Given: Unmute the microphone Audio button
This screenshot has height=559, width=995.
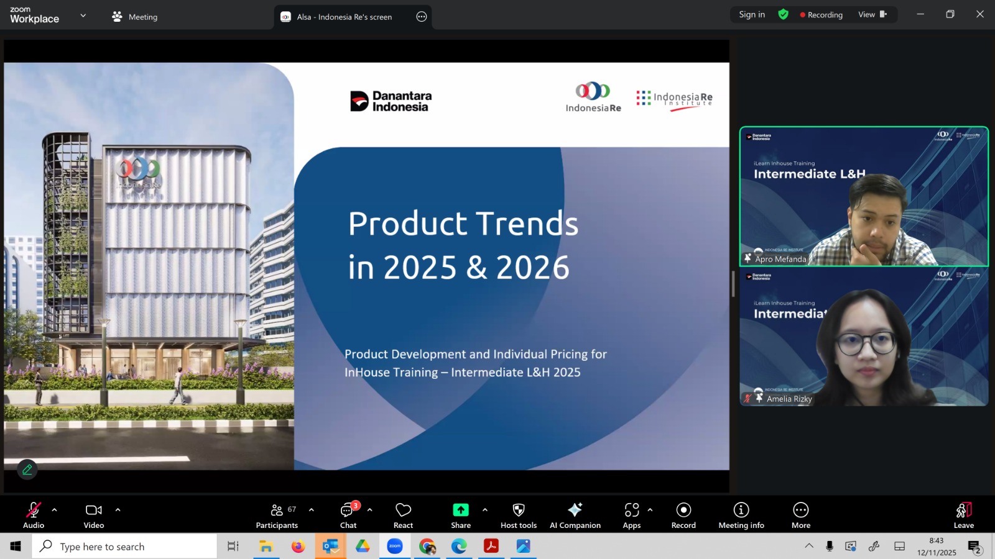Looking at the screenshot, I should [34, 510].
